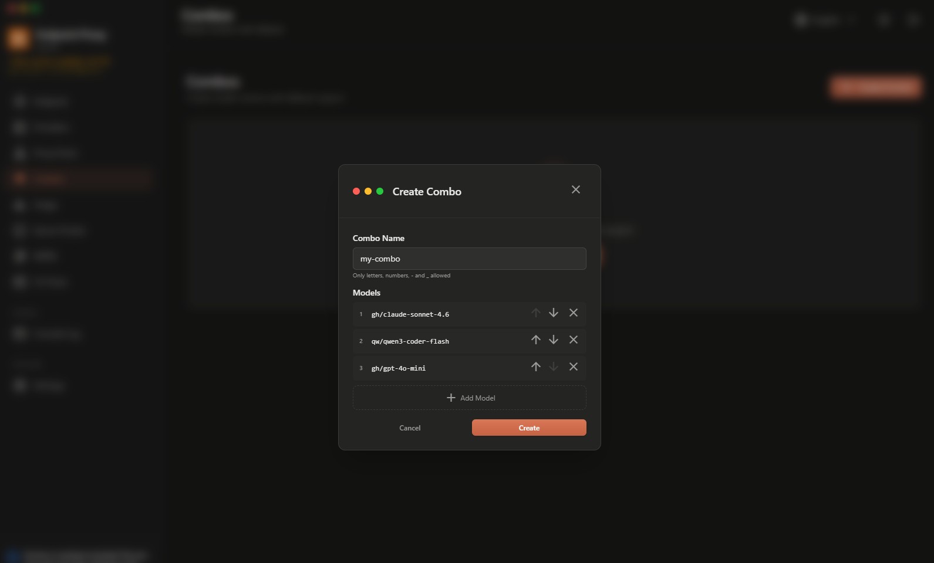Click the yellow dot in the dialog header
Viewport: 934px width, 563px height.
pyautogui.click(x=368, y=192)
